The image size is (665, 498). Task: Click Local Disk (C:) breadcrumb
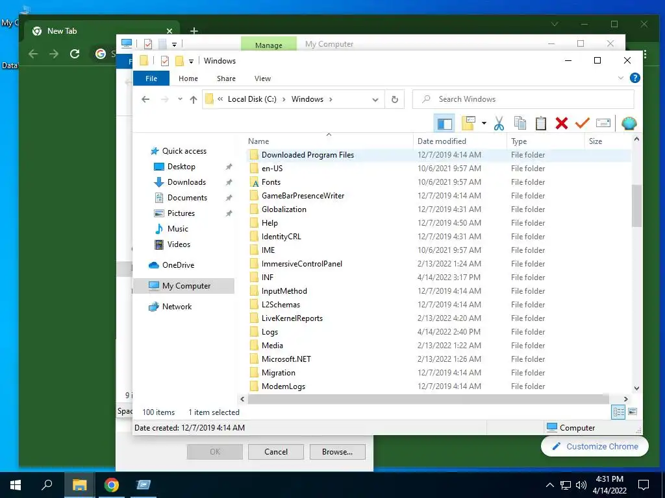point(252,99)
